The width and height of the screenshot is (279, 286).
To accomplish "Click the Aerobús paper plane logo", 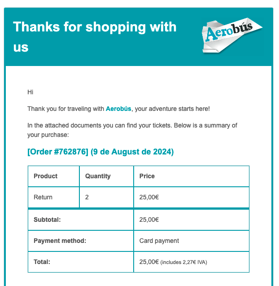I will [232, 35].
